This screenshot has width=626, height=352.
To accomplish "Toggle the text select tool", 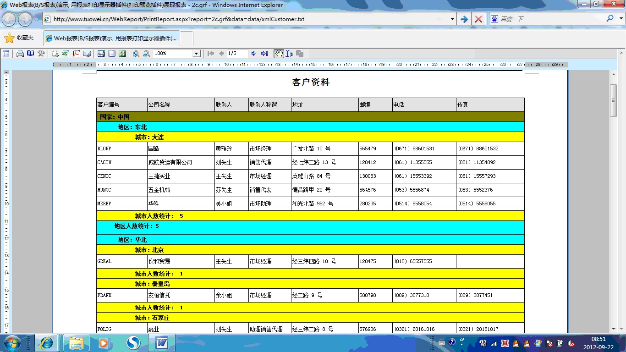I will click(289, 54).
